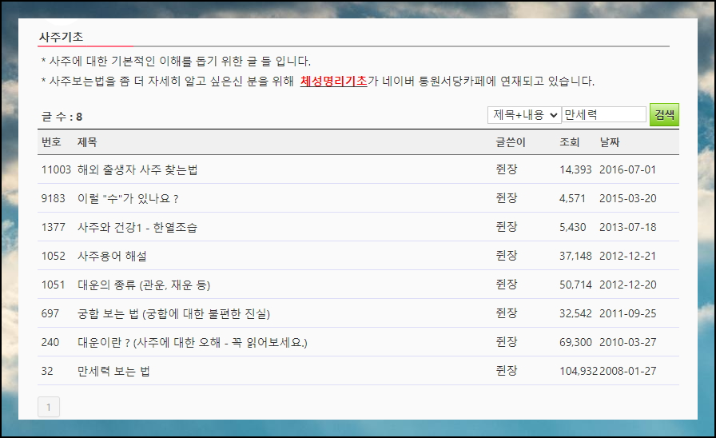The image size is (716, 438).
Task: Click view count 4,571
Action: [x=572, y=199]
